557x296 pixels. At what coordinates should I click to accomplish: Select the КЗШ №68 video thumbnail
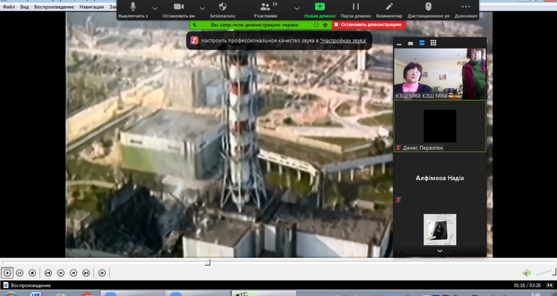pyautogui.click(x=440, y=74)
